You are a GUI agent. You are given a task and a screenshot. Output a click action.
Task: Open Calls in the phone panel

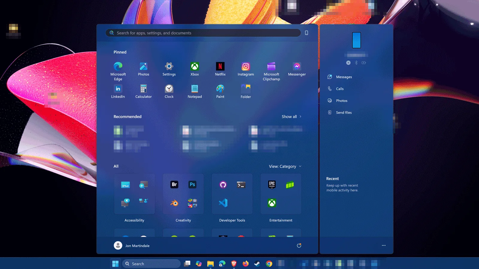pos(336,89)
